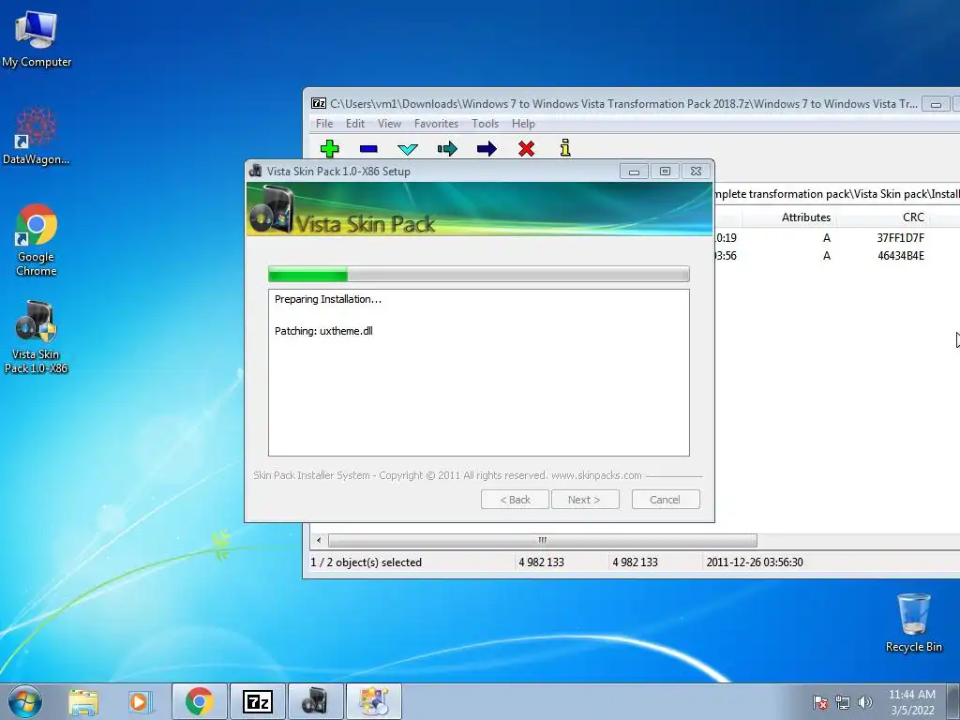Screen dimensions: 960x720
Task: Open the Tools menu in 7-Zip
Action: [x=485, y=124]
